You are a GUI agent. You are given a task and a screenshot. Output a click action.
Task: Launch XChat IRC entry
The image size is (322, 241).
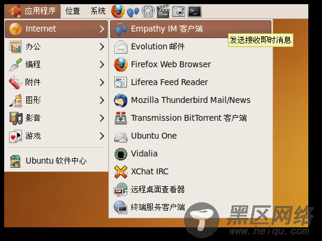[191, 171]
